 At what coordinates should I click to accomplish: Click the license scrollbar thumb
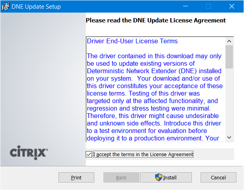point(229,57)
